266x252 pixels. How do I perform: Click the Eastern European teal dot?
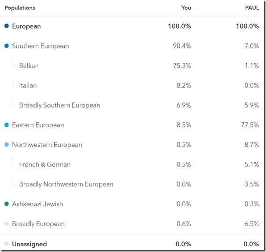(x=7, y=125)
